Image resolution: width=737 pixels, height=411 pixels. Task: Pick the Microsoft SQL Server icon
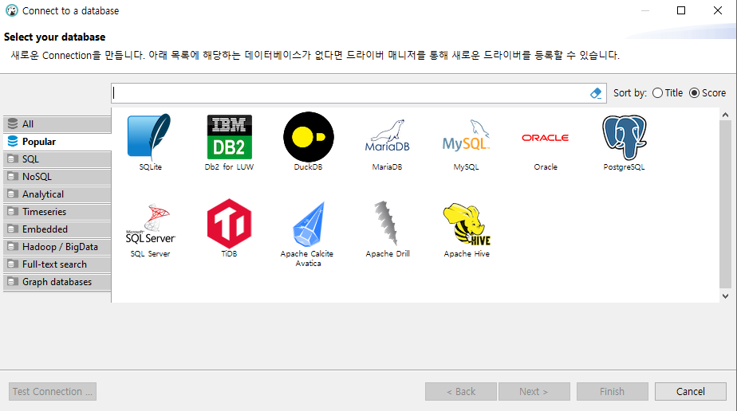(151, 224)
